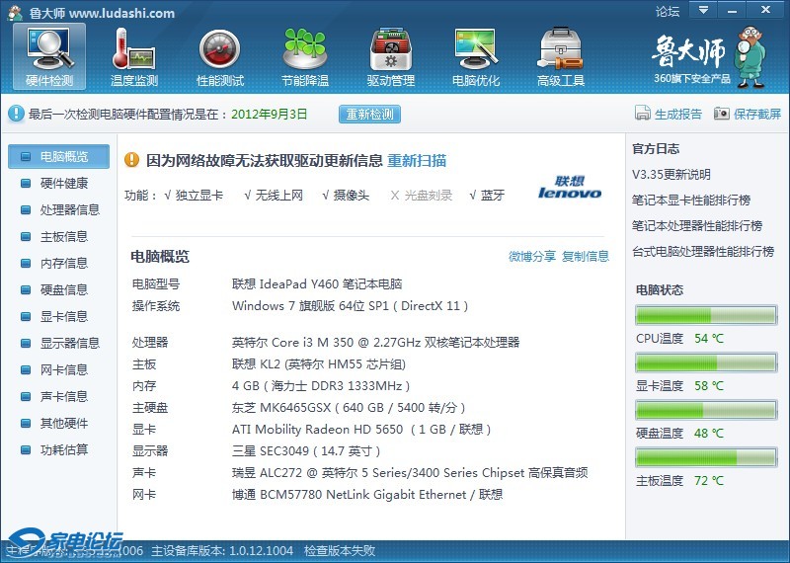Viewport: 790px width, 563px height.
Task: Open the V3.35更新说明 log entry
Action: [671, 175]
